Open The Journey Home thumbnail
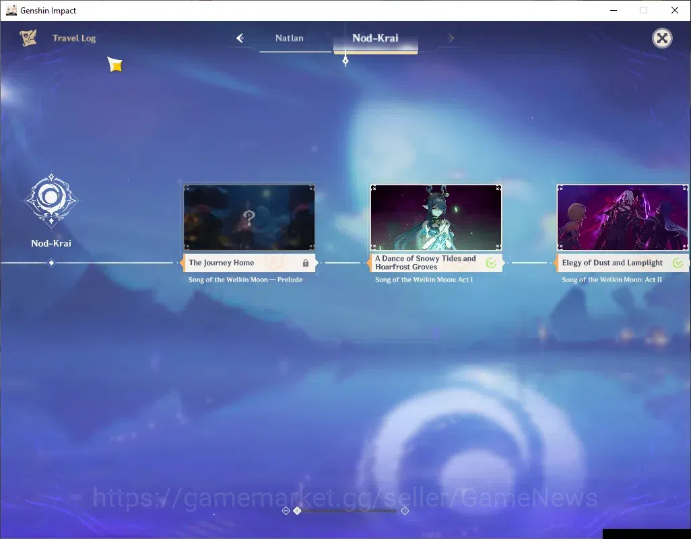 point(249,217)
